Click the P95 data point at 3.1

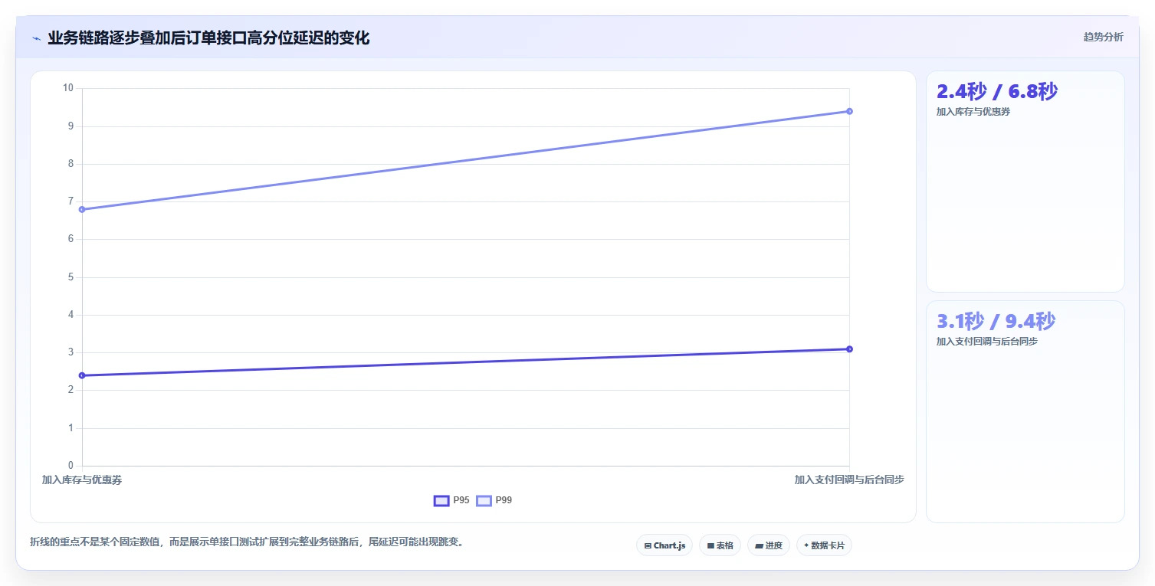849,349
